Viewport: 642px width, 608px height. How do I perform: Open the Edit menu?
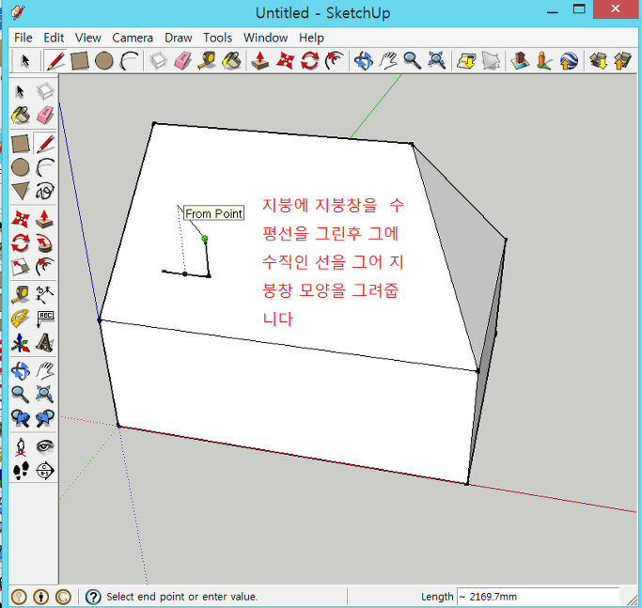[x=54, y=38]
